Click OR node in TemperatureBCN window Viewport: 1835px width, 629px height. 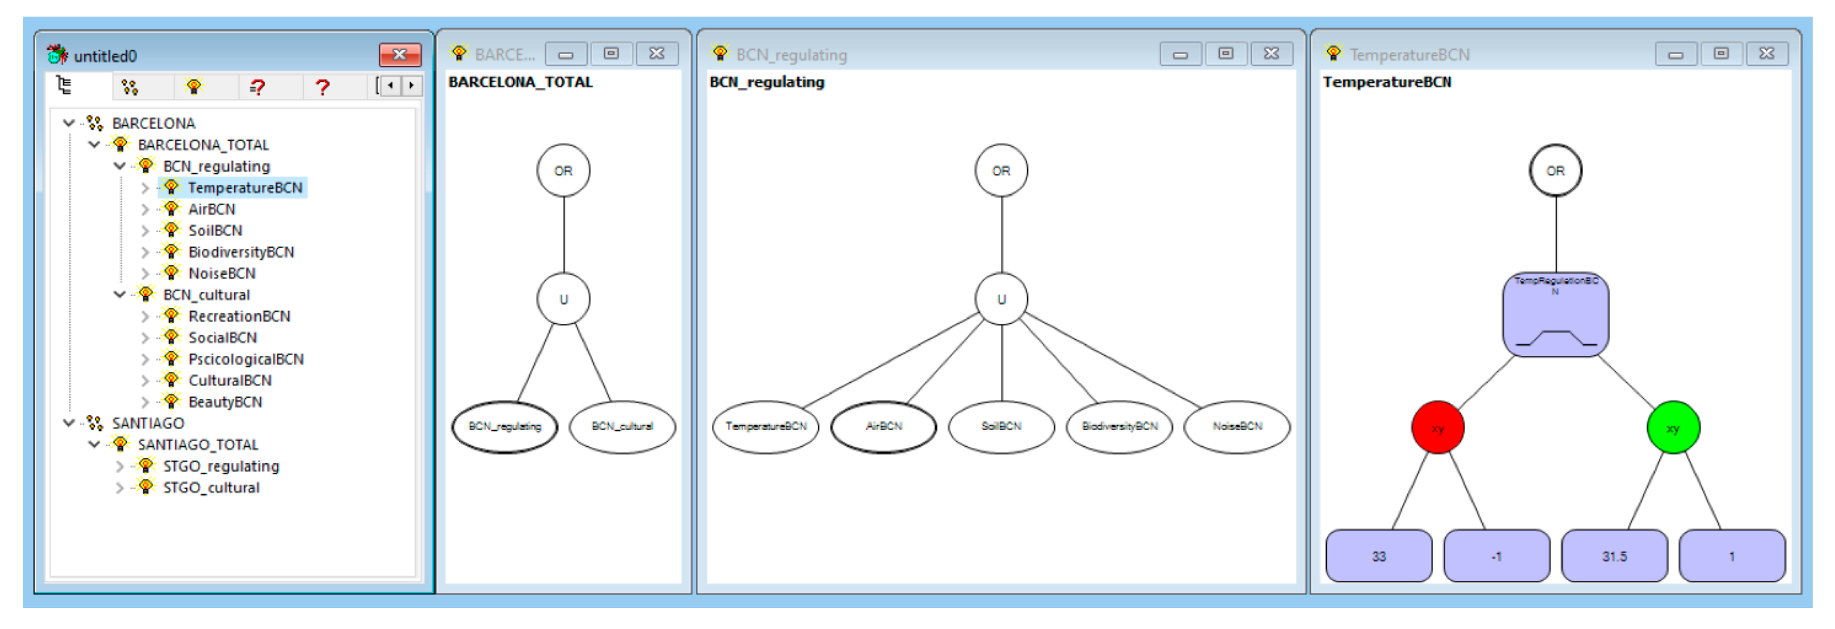pyautogui.click(x=1555, y=171)
